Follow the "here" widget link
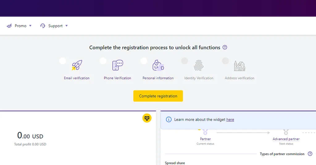Image resolution: width=316 pixels, height=165 pixels. pos(230,120)
